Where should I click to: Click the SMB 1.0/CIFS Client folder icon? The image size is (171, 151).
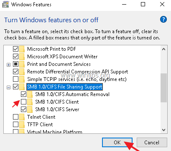pos(30,102)
